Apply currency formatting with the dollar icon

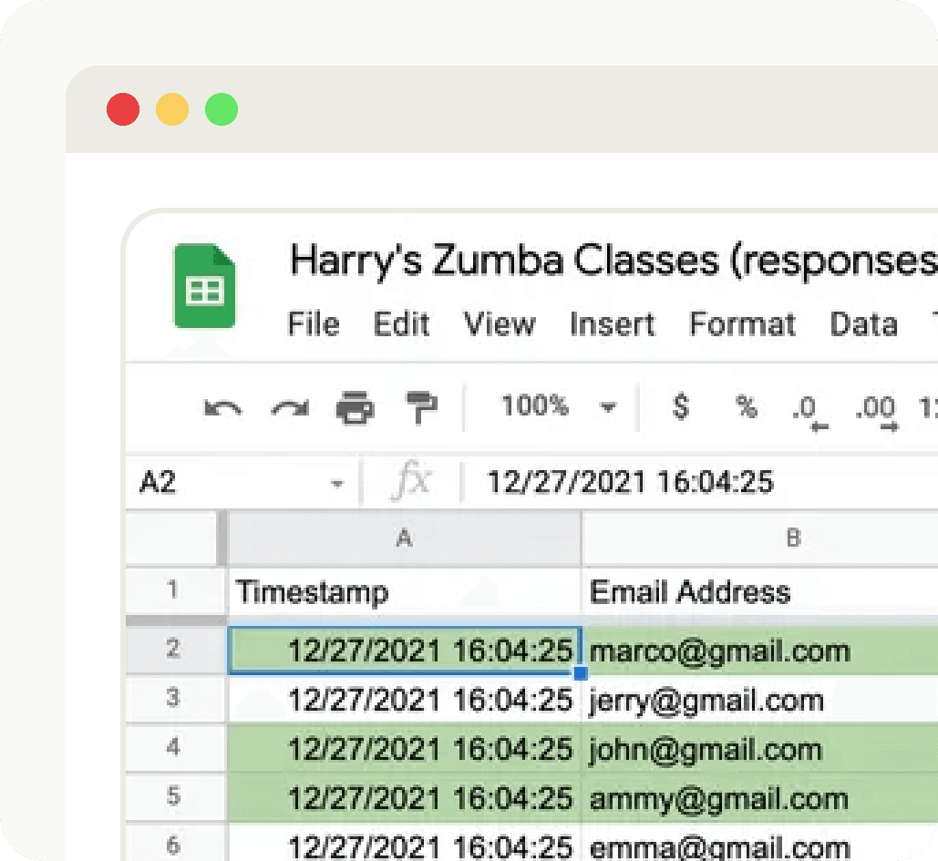tap(679, 408)
